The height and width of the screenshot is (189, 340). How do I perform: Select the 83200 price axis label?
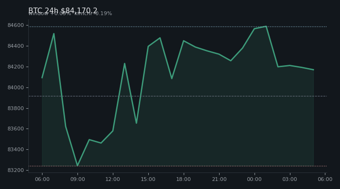[16, 170]
